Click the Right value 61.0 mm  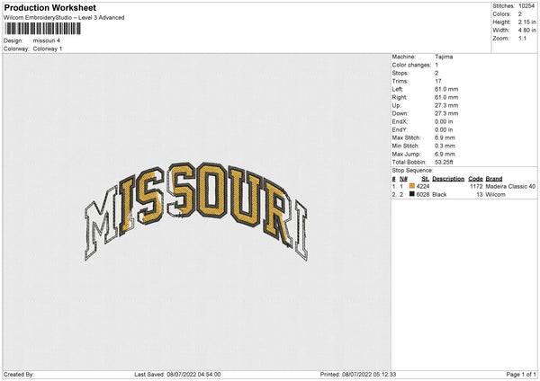[446, 97]
